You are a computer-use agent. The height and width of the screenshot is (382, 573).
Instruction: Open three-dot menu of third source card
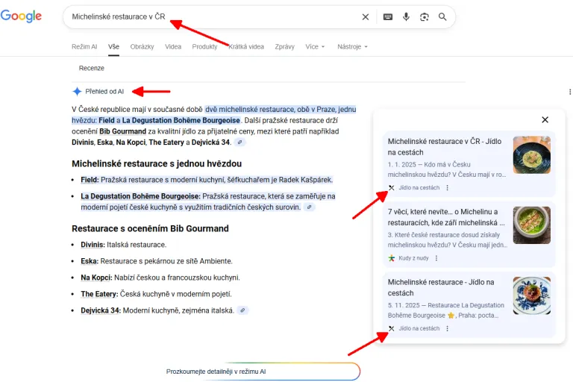pos(448,328)
